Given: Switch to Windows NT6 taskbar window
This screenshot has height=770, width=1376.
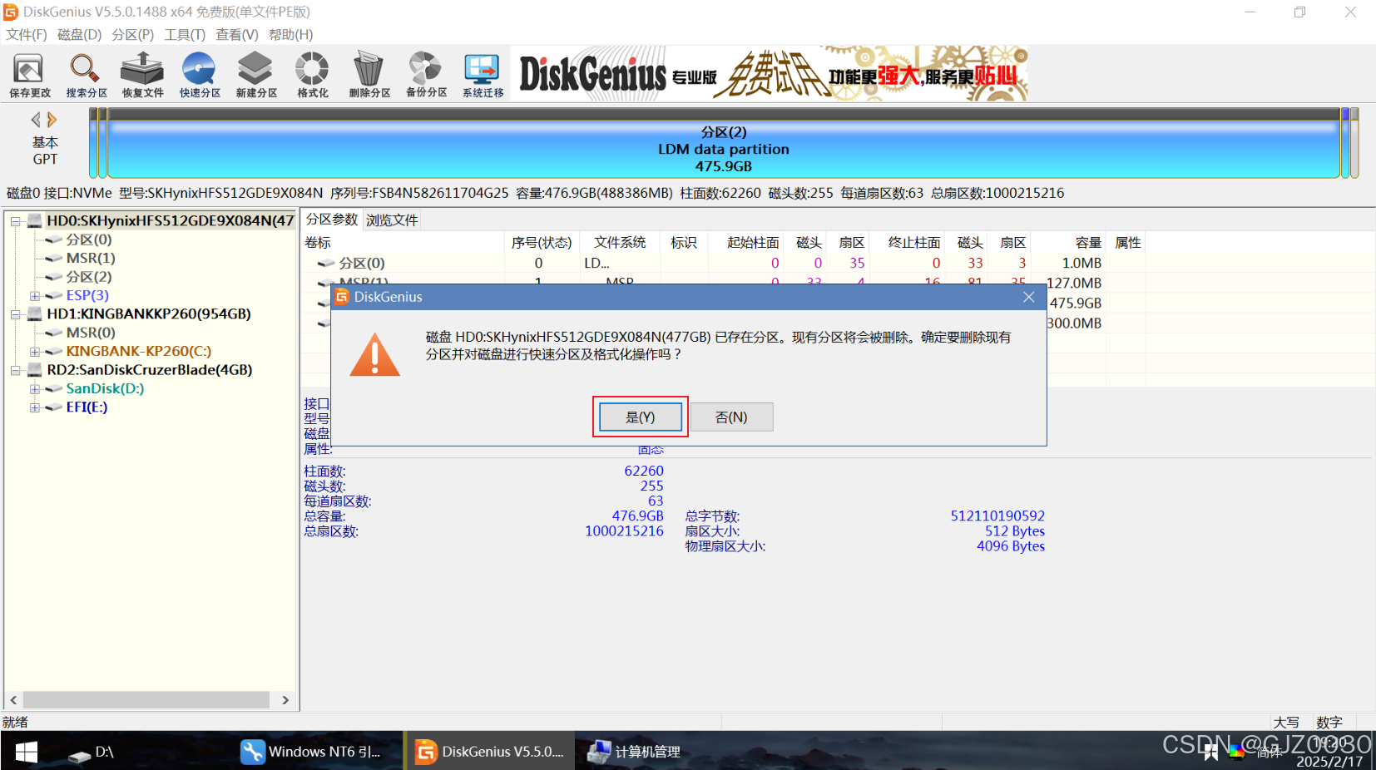Looking at the screenshot, I should tap(311, 752).
